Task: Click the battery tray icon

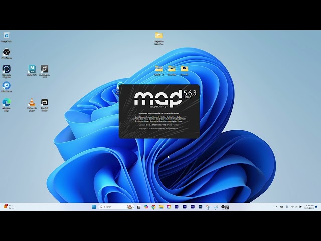Action: pyautogui.click(x=300, y=207)
